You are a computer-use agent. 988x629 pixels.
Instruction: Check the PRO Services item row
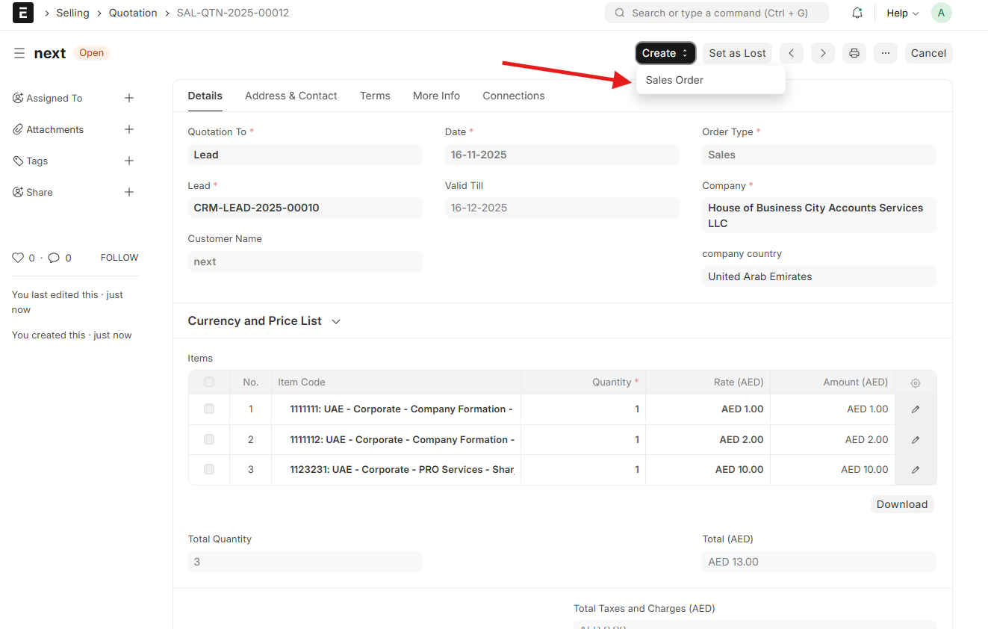(x=210, y=469)
